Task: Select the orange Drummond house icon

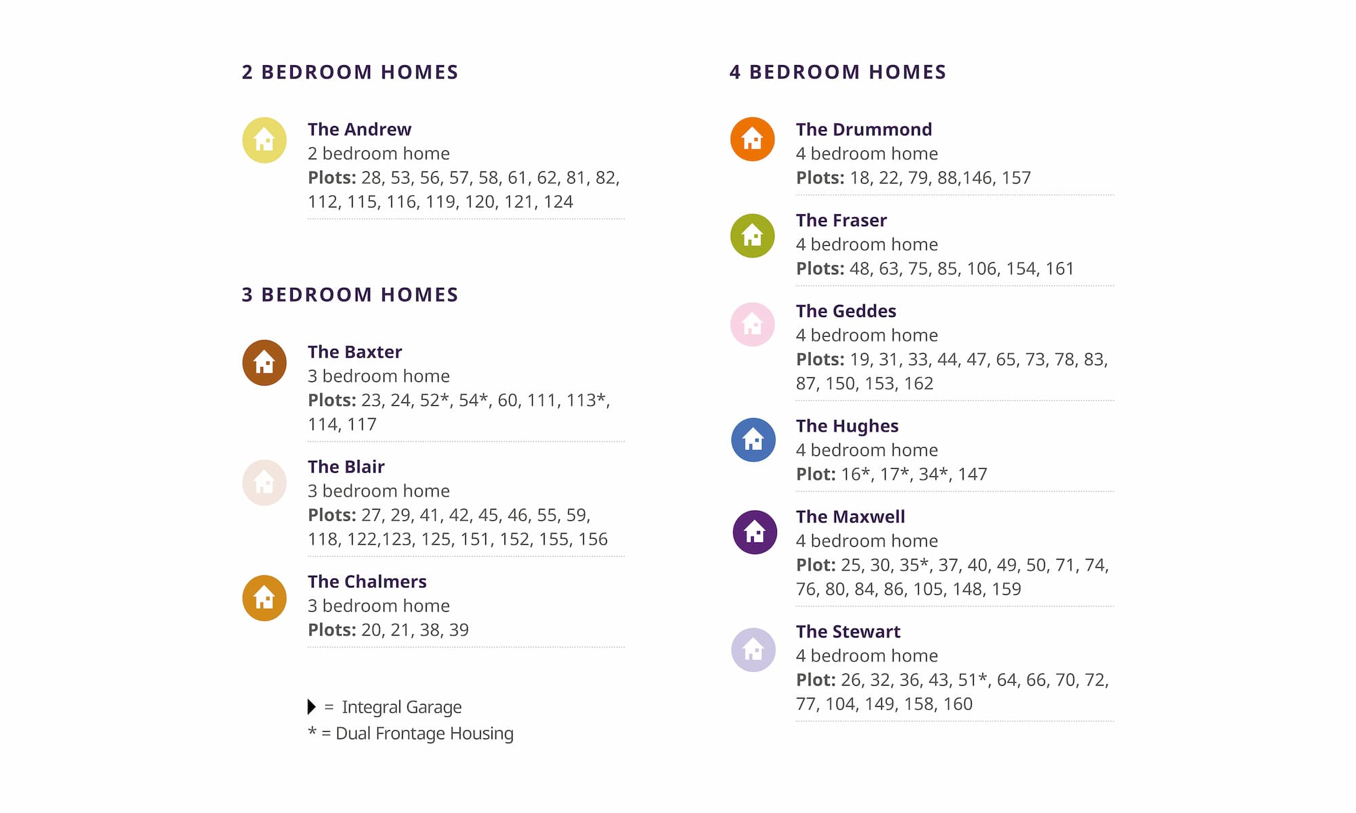Action: (753, 140)
